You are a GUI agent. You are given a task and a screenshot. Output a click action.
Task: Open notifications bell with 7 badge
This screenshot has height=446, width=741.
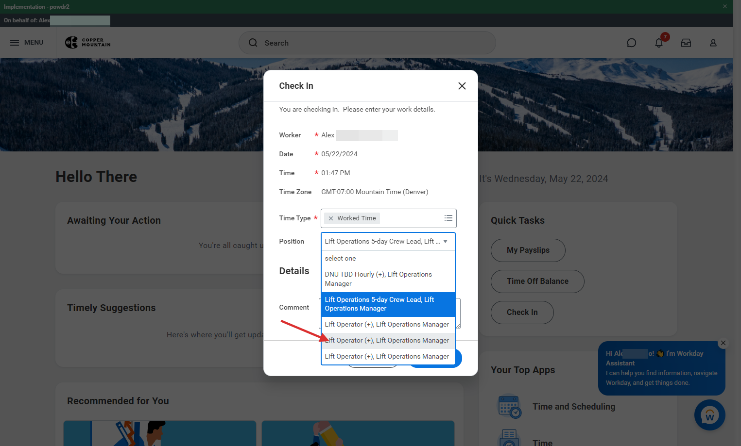click(x=659, y=43)
